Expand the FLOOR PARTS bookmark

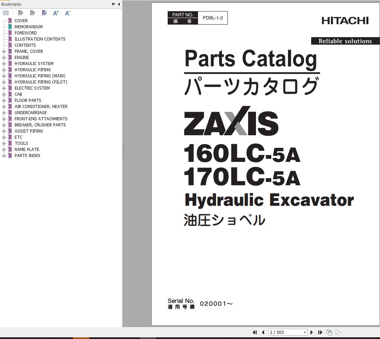click(4, 101)
